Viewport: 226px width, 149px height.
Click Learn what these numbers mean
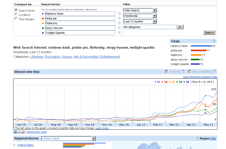[200, 77]
